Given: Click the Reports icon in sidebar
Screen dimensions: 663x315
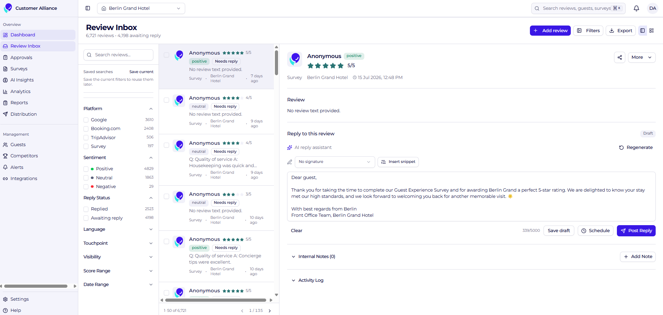Looking at the screenshot, I should [x=5, y=103].
